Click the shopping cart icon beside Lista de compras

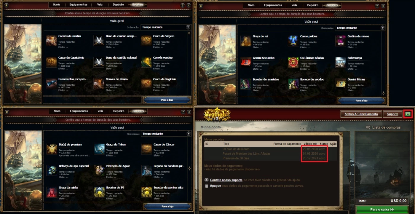[368, 127]
